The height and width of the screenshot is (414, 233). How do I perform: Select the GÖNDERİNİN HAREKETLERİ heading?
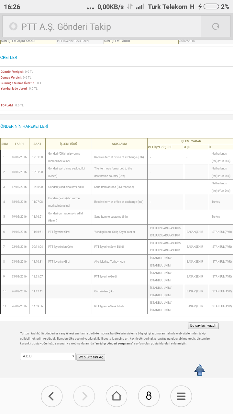(x=24, y=126)
